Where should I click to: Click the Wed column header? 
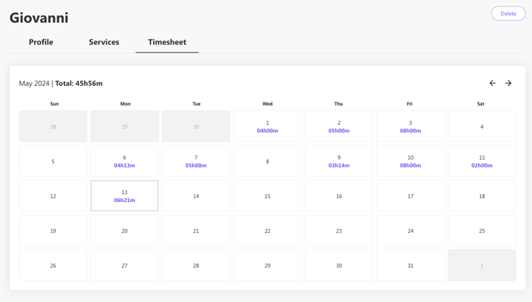(x=268, y=103)
